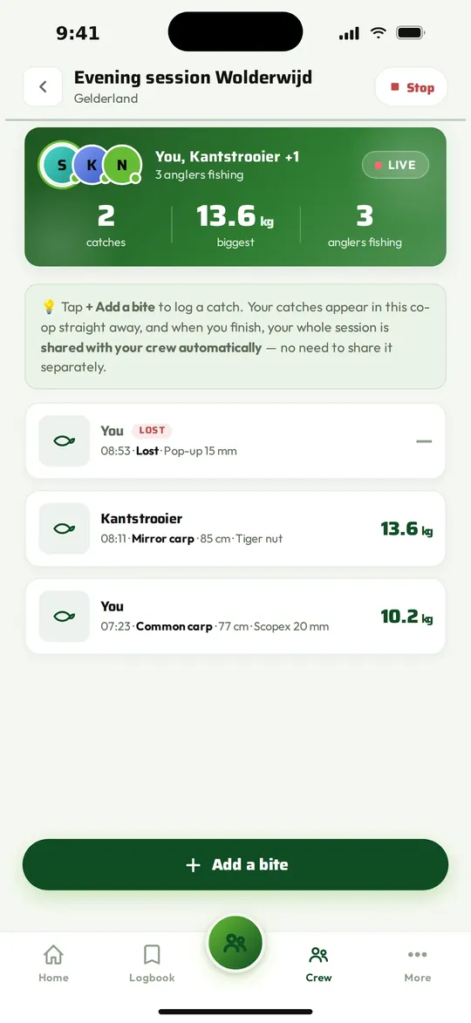Tap the biggest catch 13.6 kg stat
The width and height of the screenshot is (471, 1023).
[x=235, y=224]
